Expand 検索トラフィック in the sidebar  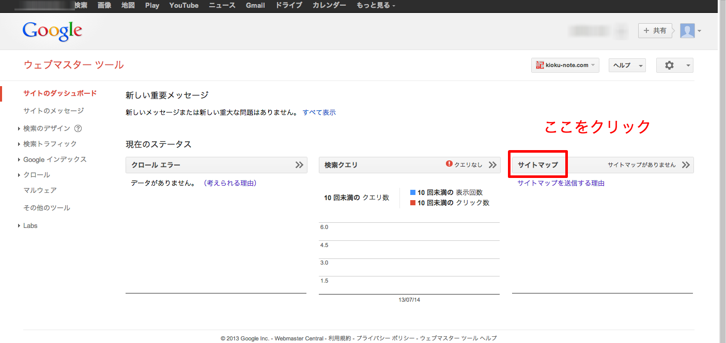(x=50, y=144)
